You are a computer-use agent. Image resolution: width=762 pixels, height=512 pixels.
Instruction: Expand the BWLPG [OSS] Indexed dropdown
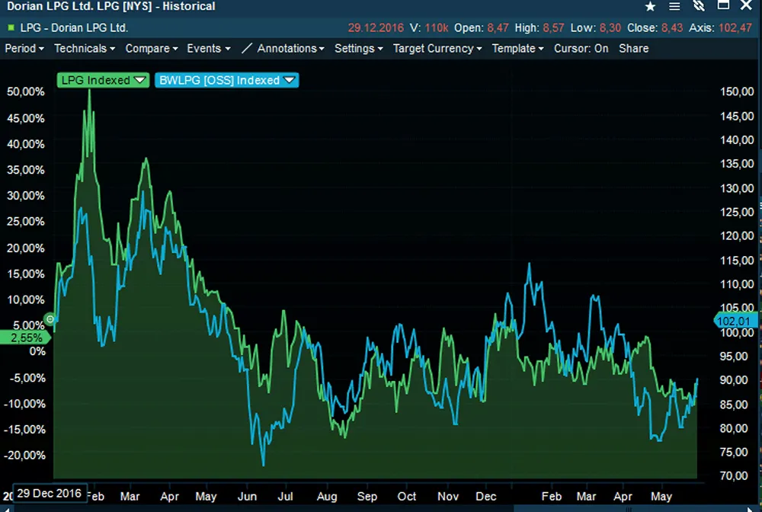tap(289, 80)
